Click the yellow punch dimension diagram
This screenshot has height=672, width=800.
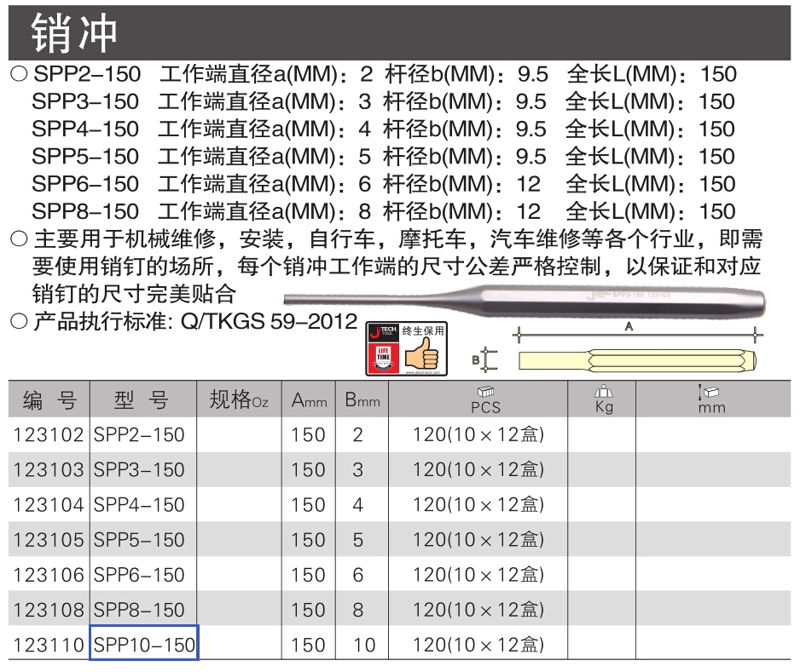pos(637,361)
